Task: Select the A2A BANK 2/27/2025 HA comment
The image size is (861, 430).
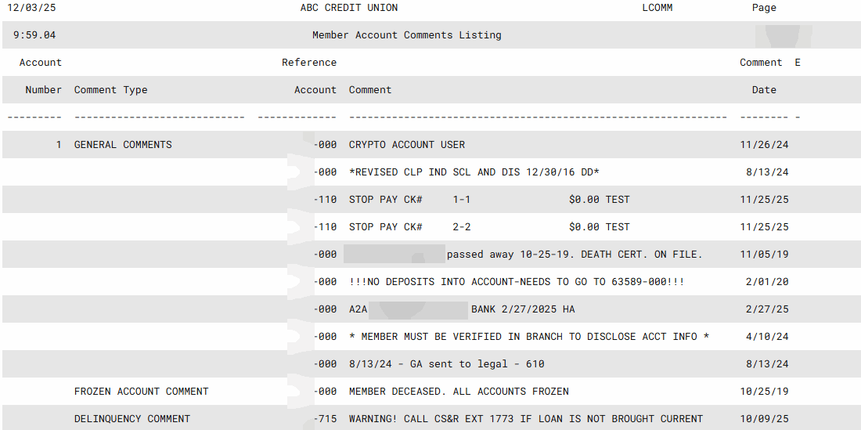Action: [x=462, y=309]
